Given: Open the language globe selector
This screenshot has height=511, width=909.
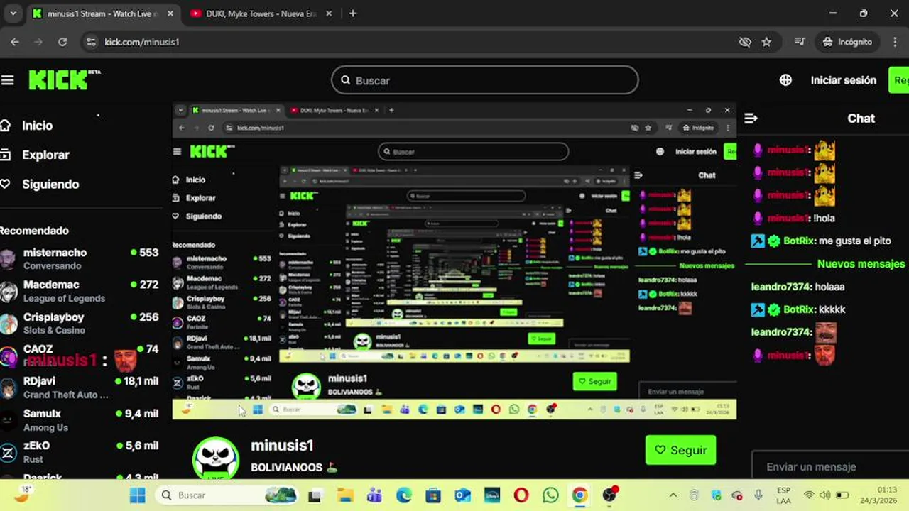Looking at the screenshot, I should (785, 80).
